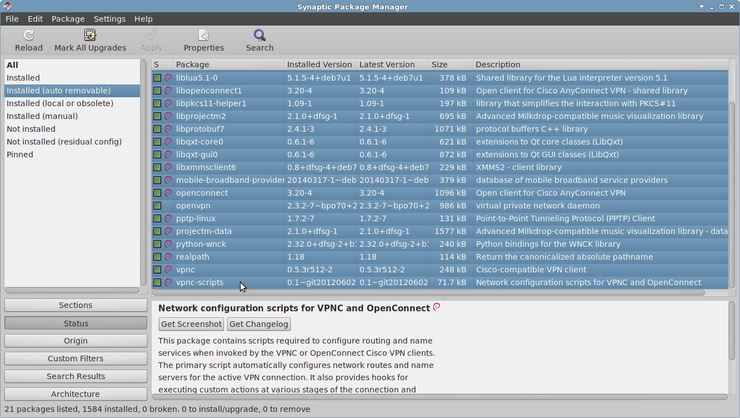Click the Debian logo icon beside vpnc
This screenshot has width=740, height=418.
click(x=168, y=270)
